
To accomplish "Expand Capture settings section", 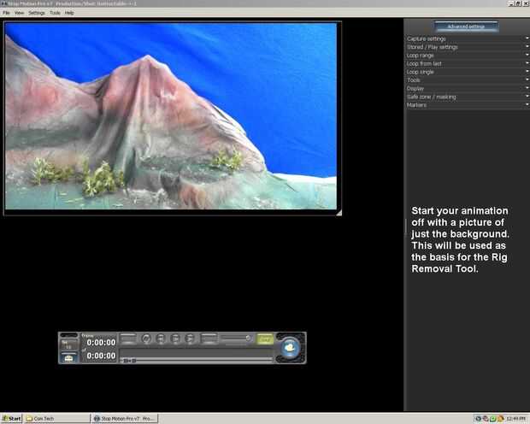I will click(x=467, y=38).
